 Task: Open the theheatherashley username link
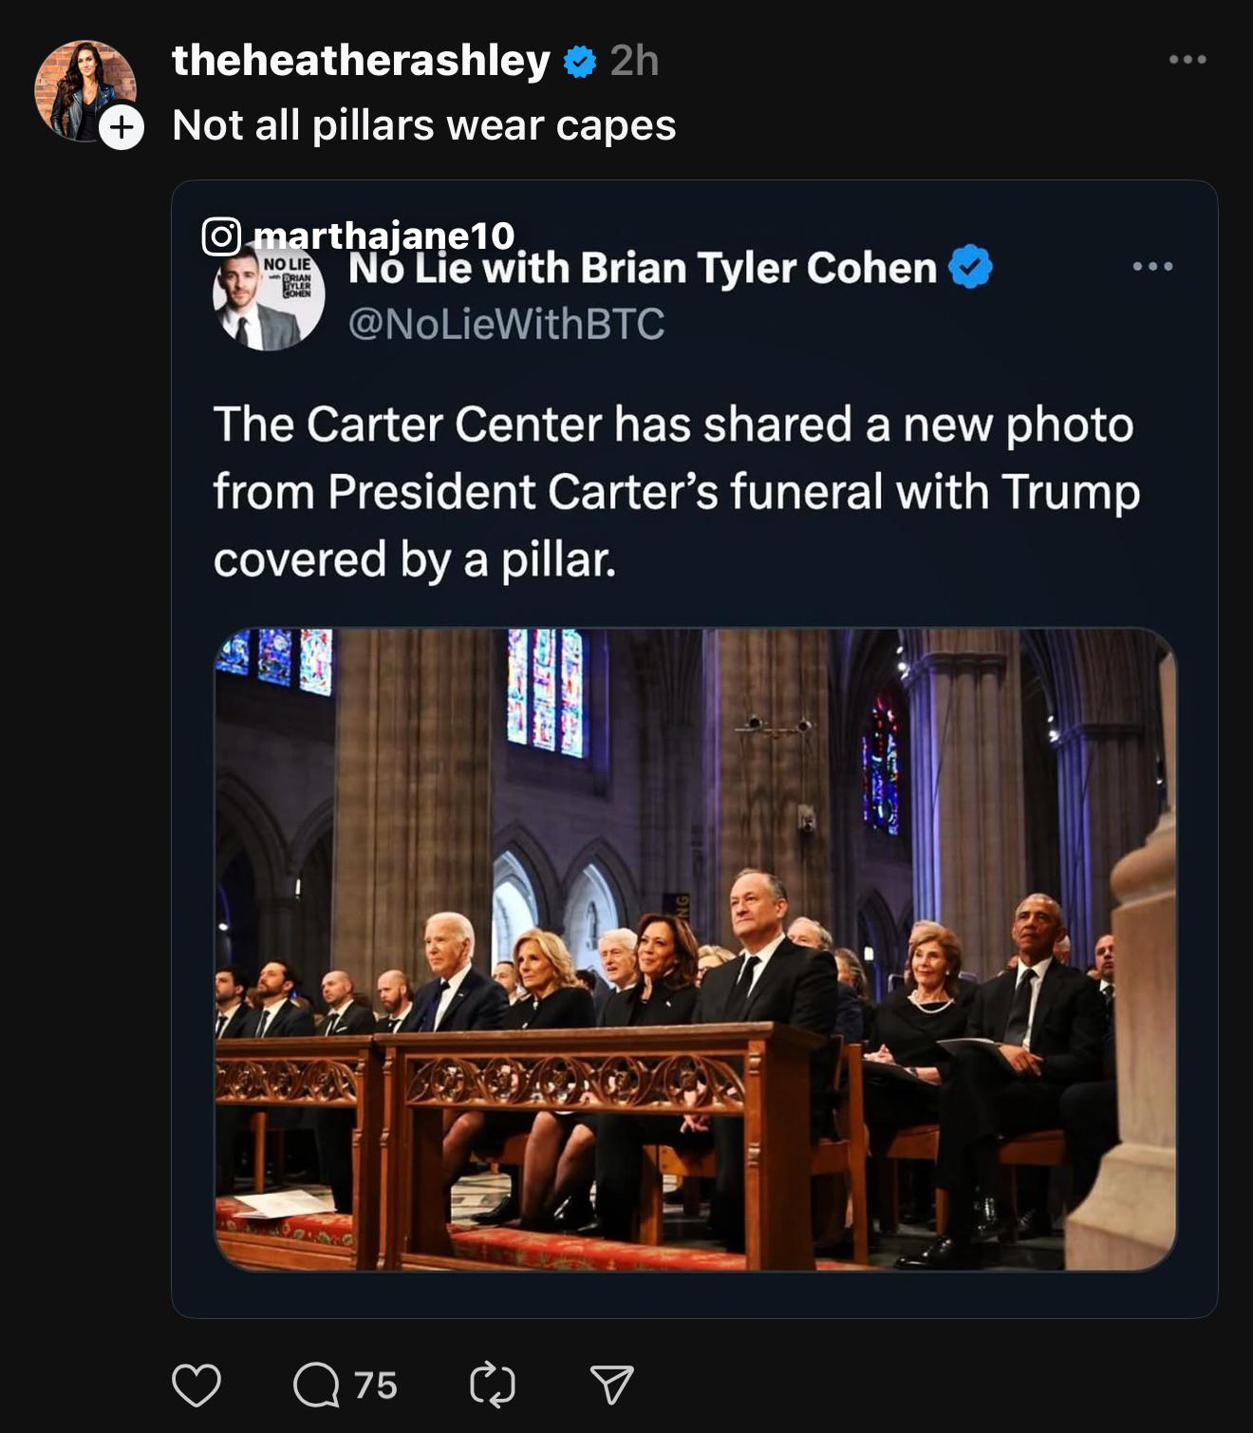coord(361,61)
